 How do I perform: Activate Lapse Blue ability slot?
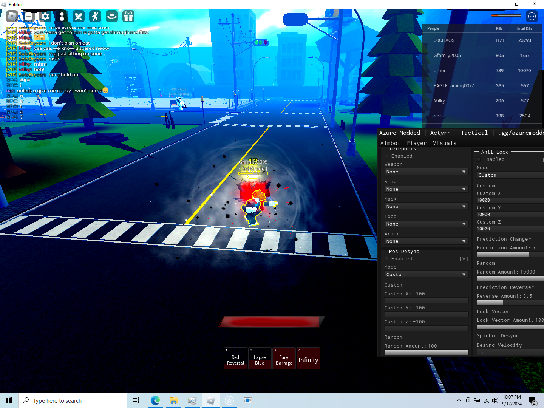[x=260, y=358]
